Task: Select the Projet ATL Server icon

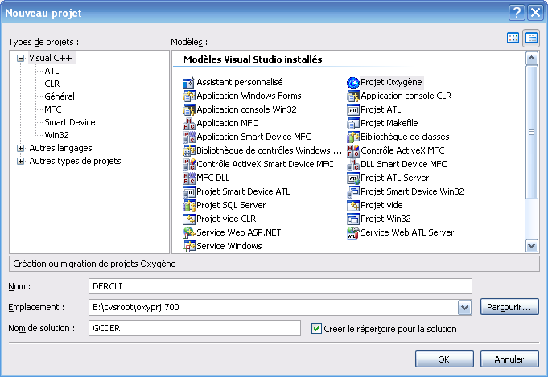Action: click(x=353, y=178)
